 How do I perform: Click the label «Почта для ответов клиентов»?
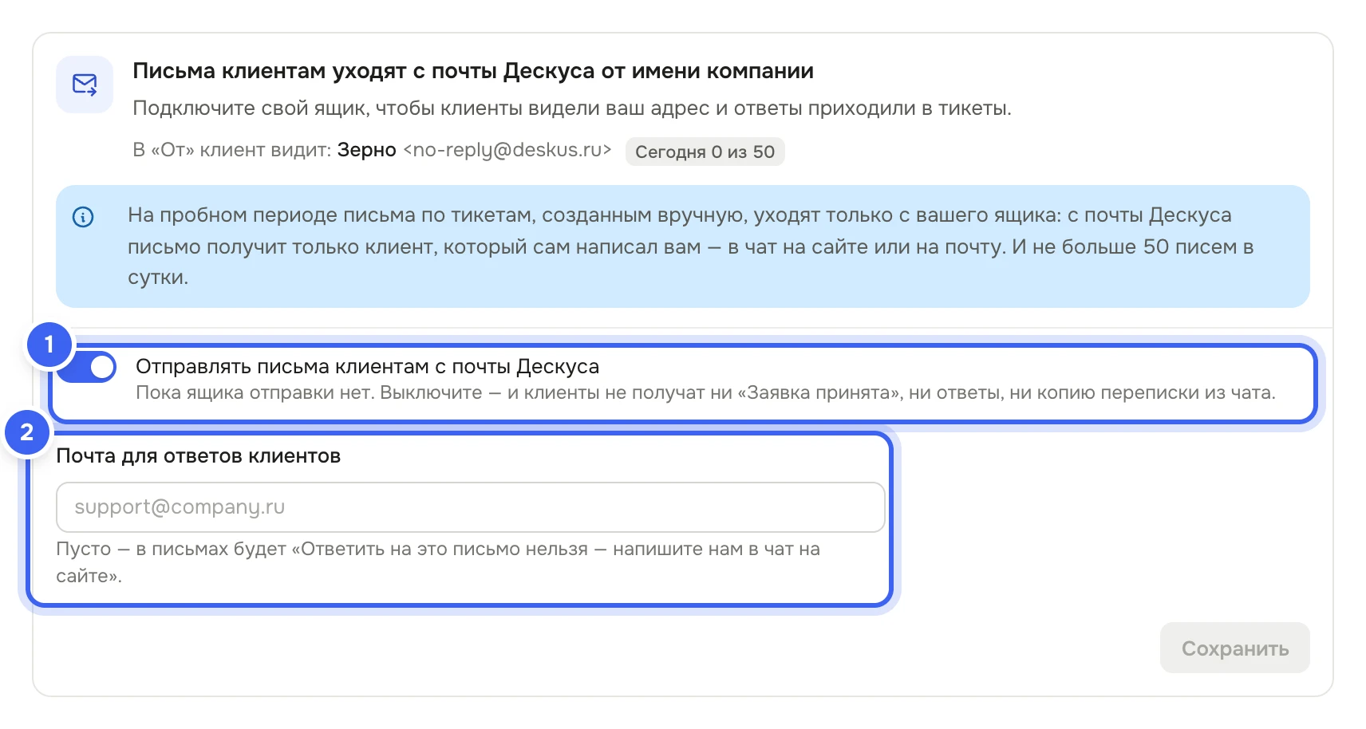199,456
